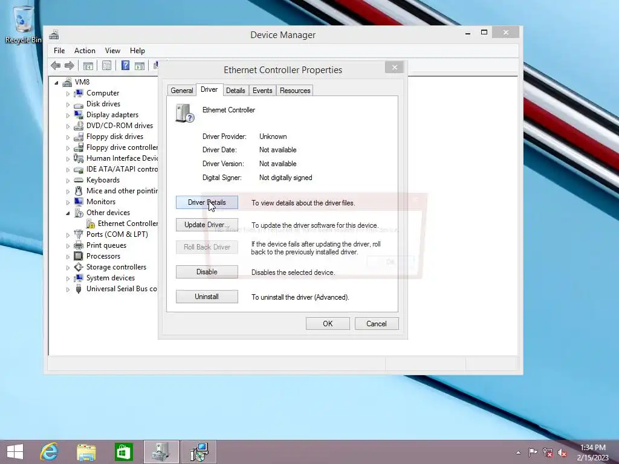
Task: Click OK in Ethernet Controller Properties
Action: pos(328,324)
